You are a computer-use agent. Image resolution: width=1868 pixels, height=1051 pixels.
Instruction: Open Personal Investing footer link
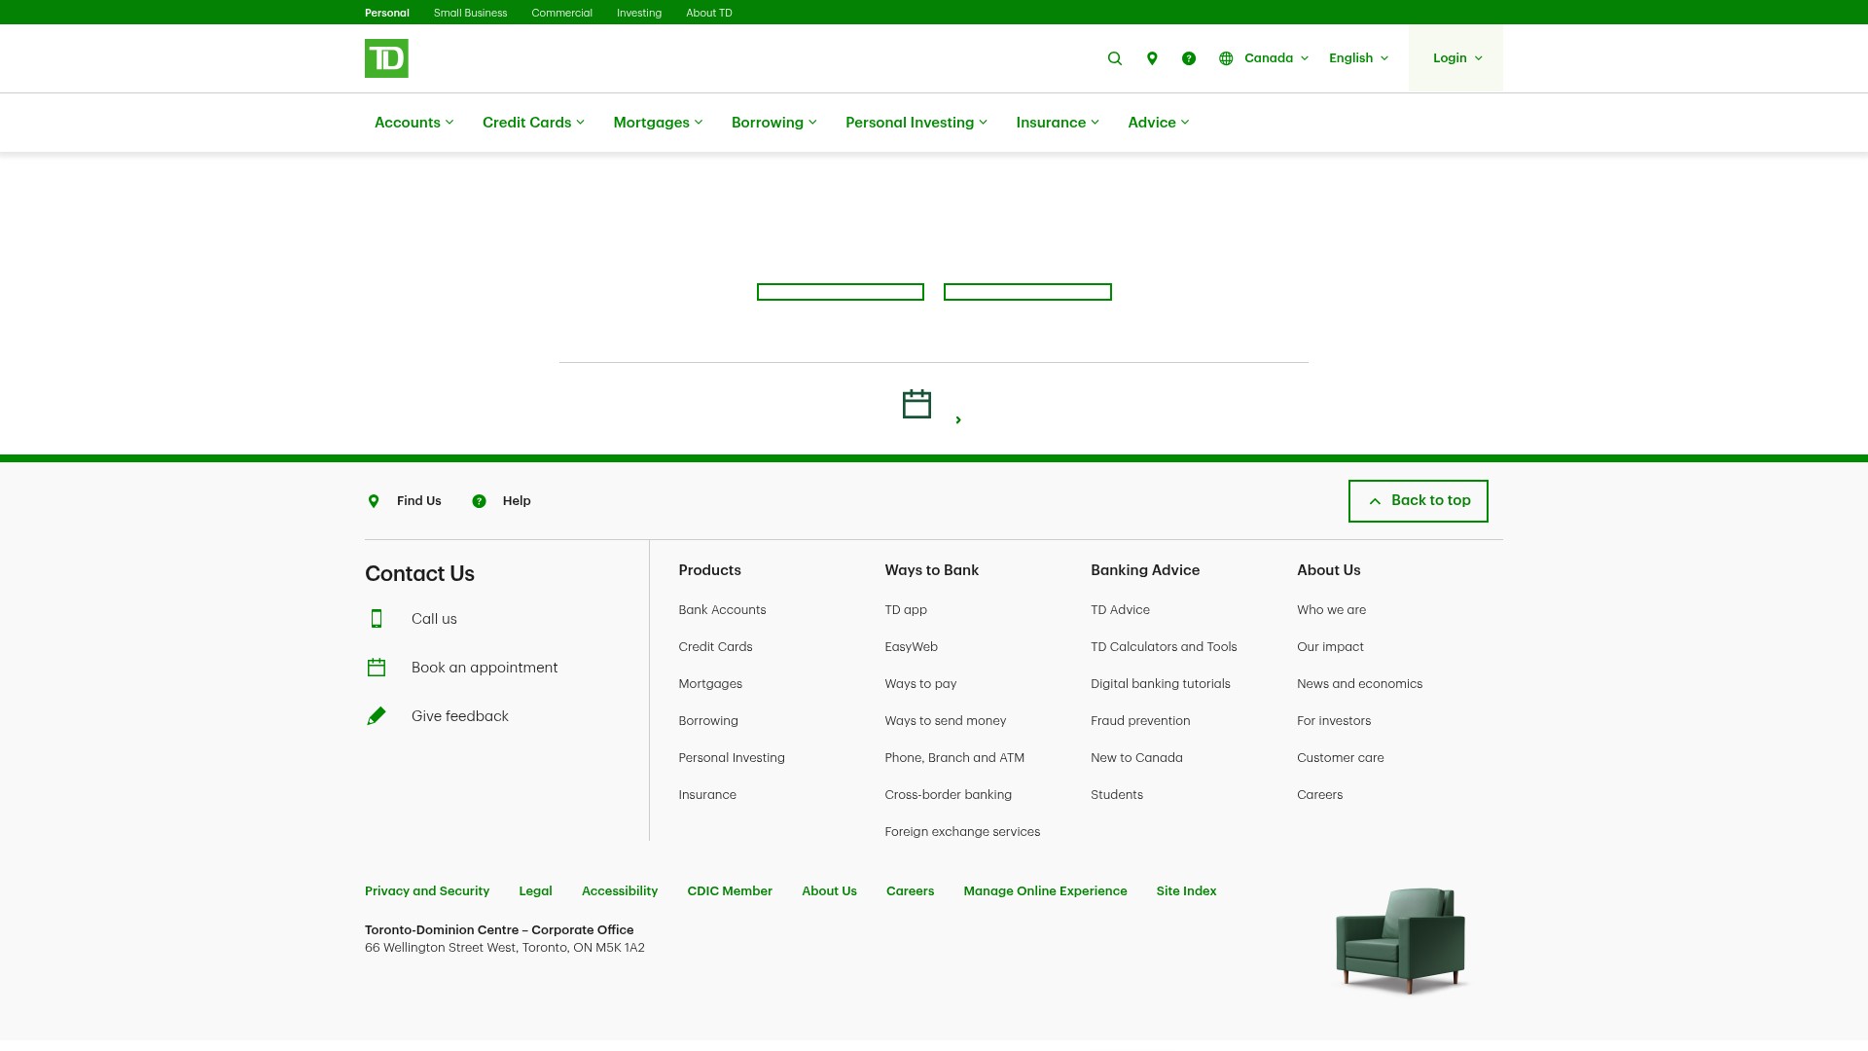coord(732,758)
